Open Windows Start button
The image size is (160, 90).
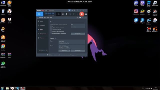click(x=2, y=88)
